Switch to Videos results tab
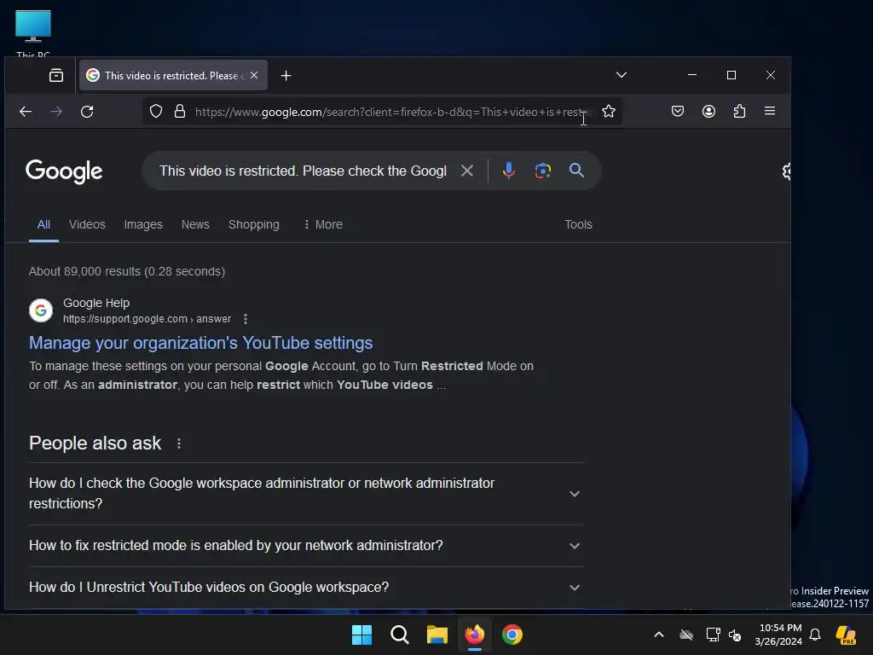The image size is (873, 655). click(87, 224)
